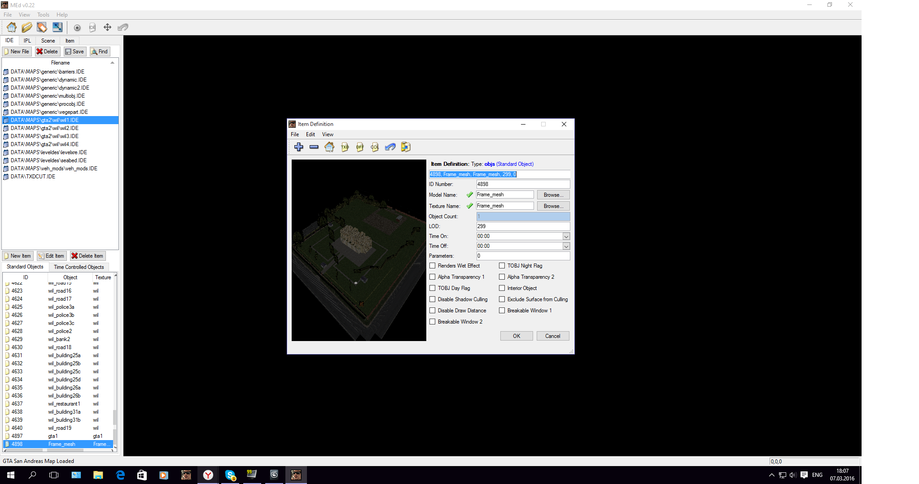The width and height of the screenshot is (919, 484).
Task: Click the DFF file icon
Action: (x=360, y=147)
